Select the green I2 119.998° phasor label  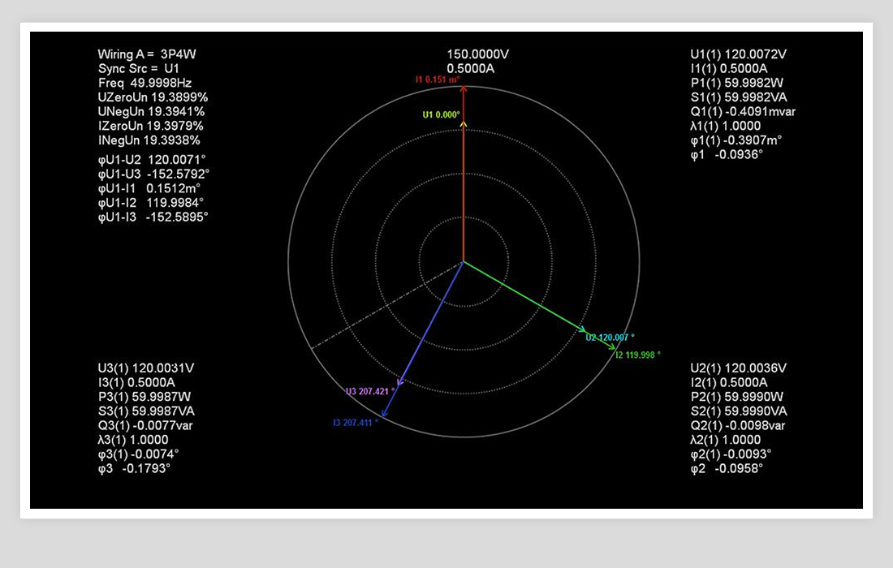pos(637,355)
